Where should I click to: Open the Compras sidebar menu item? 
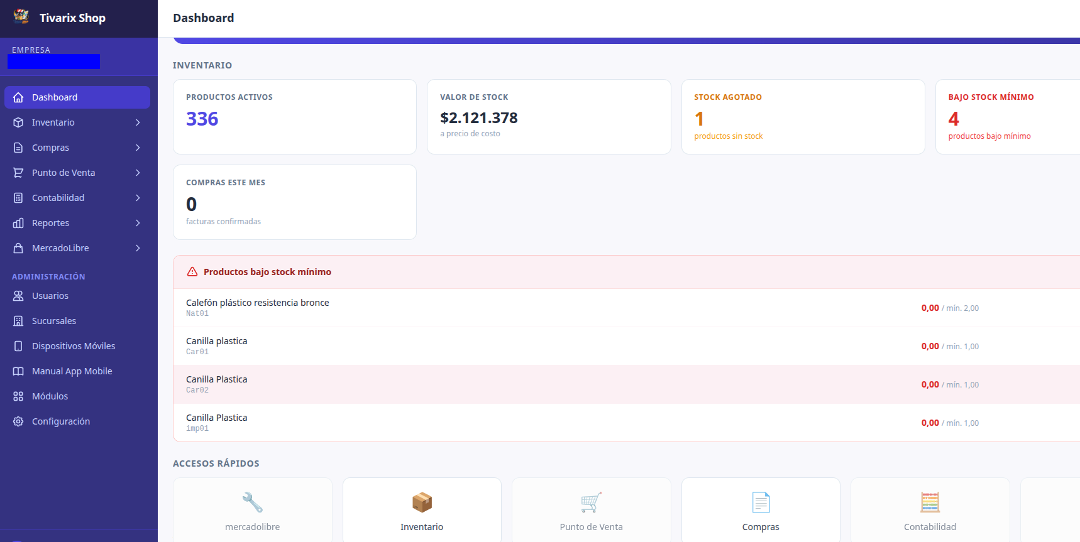(x=77, y=148)
